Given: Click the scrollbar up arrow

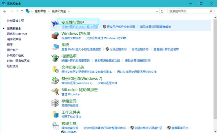Looking at the screenshot, I should [x=215, y=18].
